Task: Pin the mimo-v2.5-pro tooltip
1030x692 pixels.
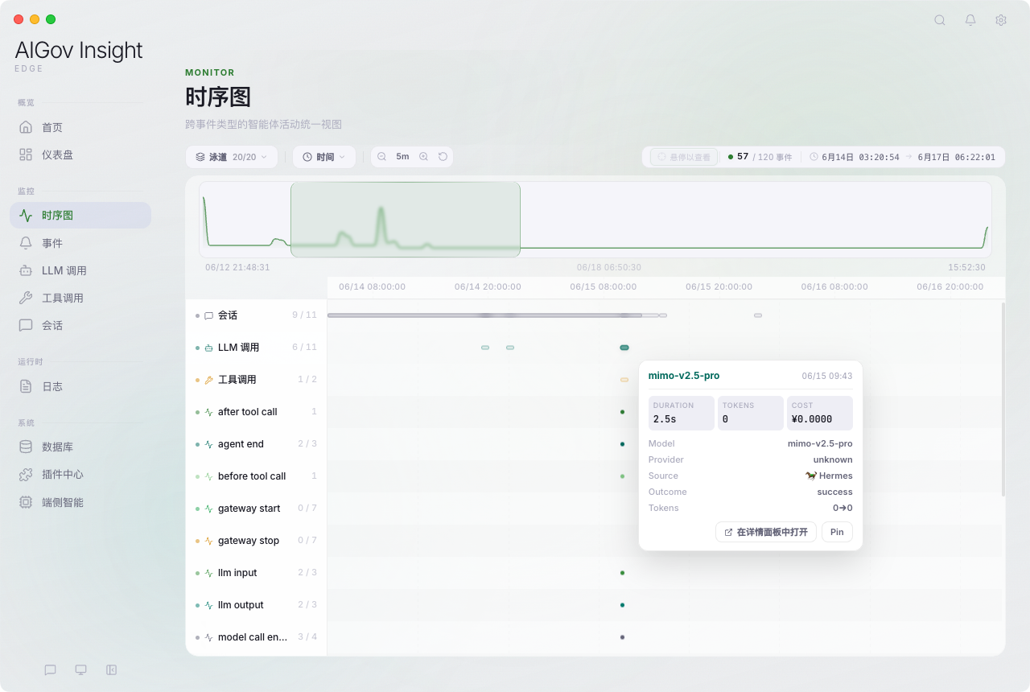Action: [x=837, y=532]
